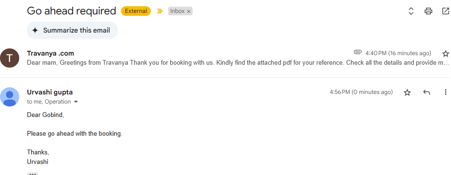Click the paperclip attachment icon
The width and height of the screenshot is (451, 175).
pos(357,52)
